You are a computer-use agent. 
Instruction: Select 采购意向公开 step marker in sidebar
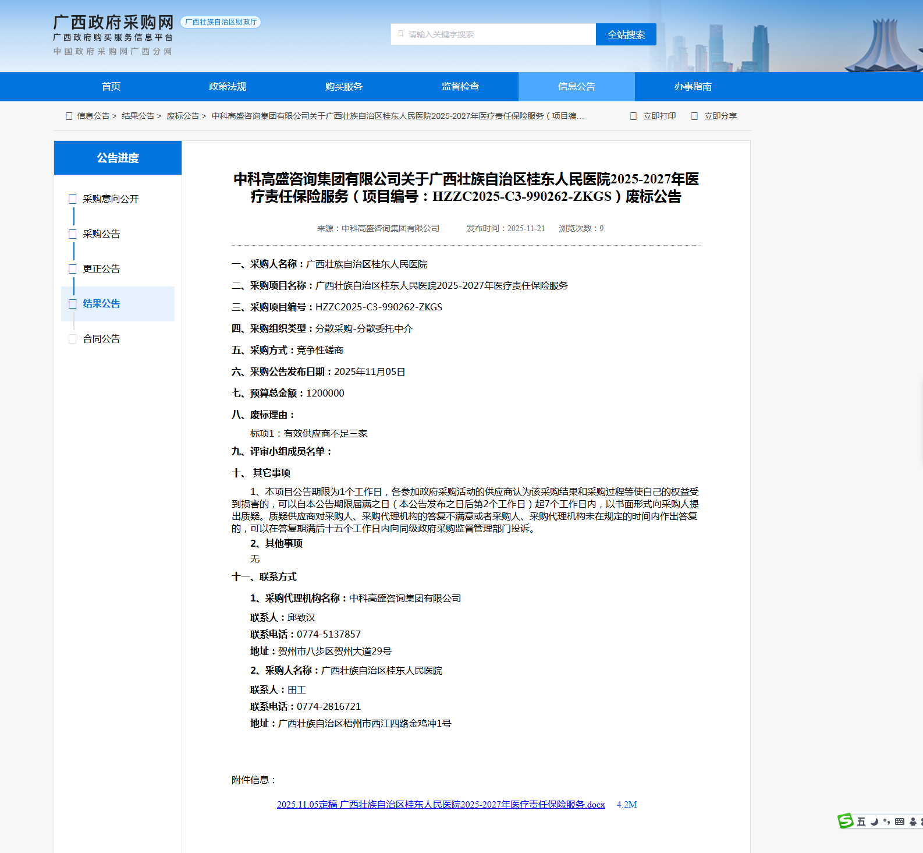point(73,199)
